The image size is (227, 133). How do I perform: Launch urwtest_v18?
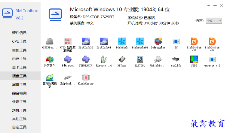click(212, 59)
